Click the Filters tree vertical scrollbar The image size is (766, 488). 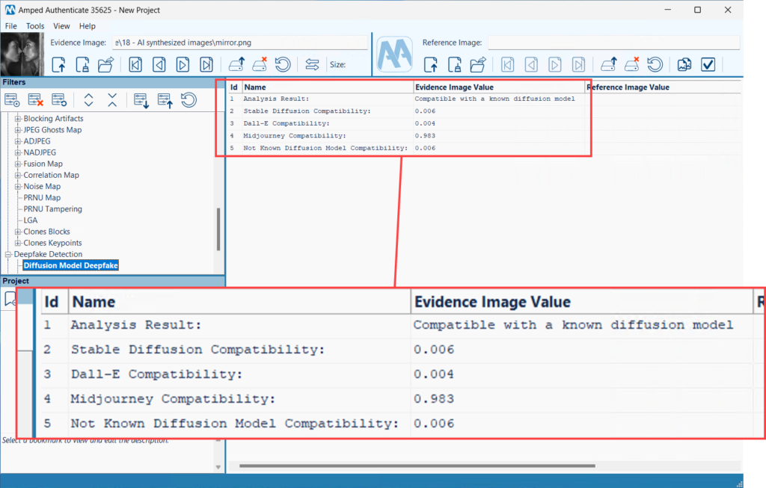(x=218, y=229)
